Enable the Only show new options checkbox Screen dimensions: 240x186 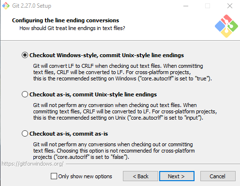(54, 176)
